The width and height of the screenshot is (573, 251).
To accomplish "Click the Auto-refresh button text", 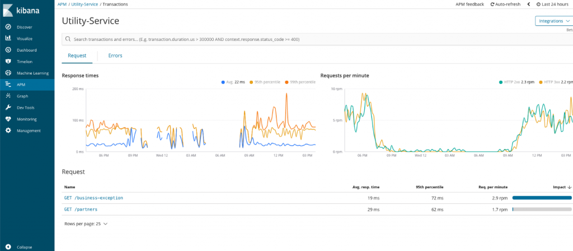I will [508, 4].
